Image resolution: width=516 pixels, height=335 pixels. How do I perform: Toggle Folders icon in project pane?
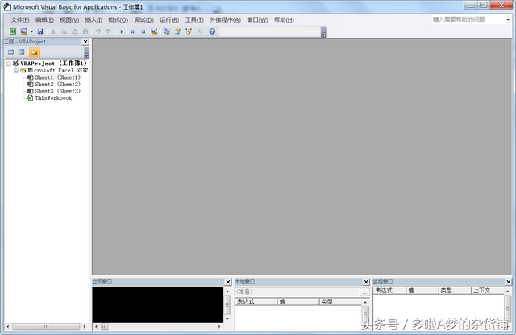(x=34, y=52)
